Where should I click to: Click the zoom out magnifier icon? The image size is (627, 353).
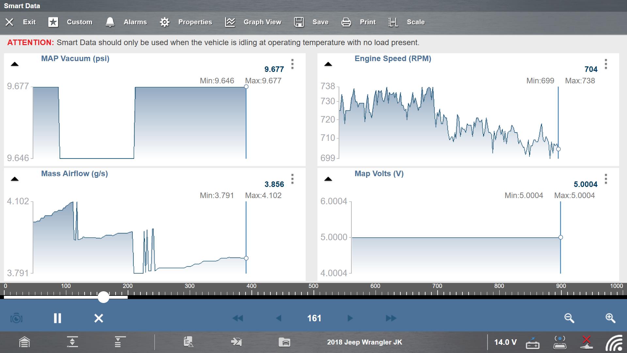569,318
